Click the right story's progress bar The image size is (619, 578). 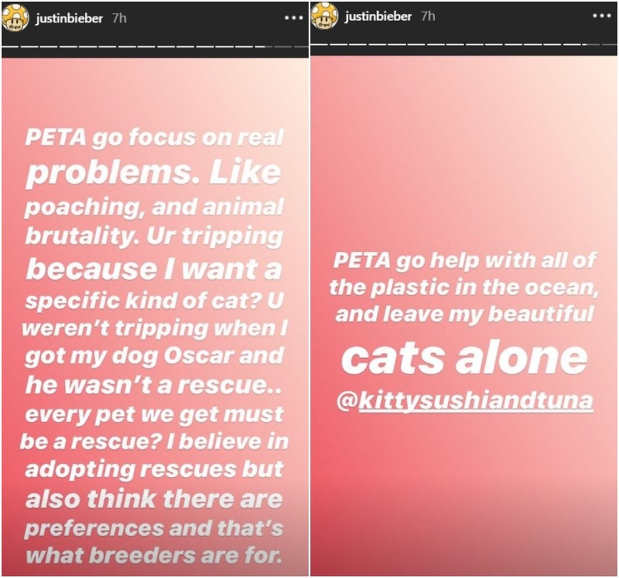click(464, 44)
